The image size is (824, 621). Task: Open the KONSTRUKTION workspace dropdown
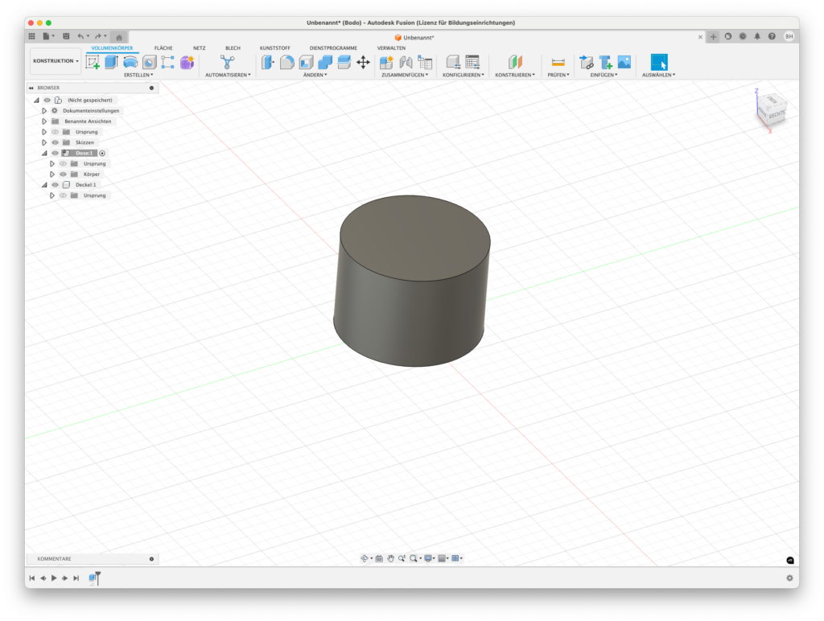pyautogui.click(x=56, y=61)
